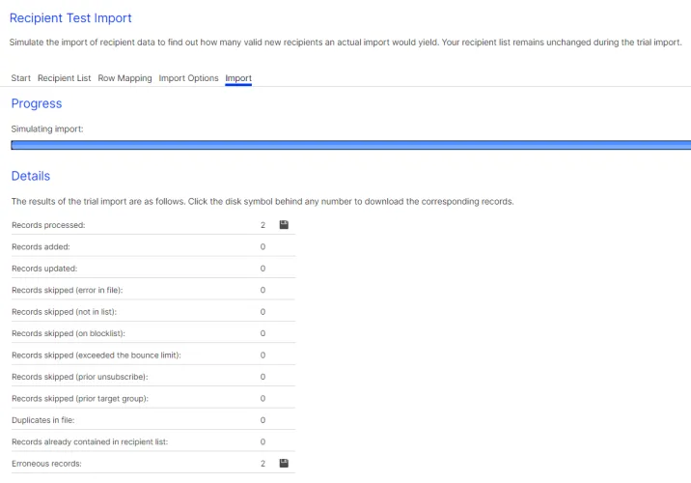Image resolution: width=691 pixels, height=483 pixels.
Task: Click the Records added row label
Action: point(41,247)
